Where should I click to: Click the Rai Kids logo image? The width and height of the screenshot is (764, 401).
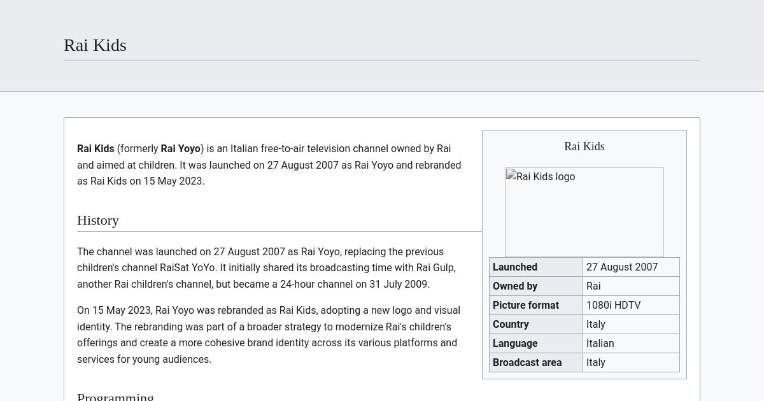(x=584, y=212)
